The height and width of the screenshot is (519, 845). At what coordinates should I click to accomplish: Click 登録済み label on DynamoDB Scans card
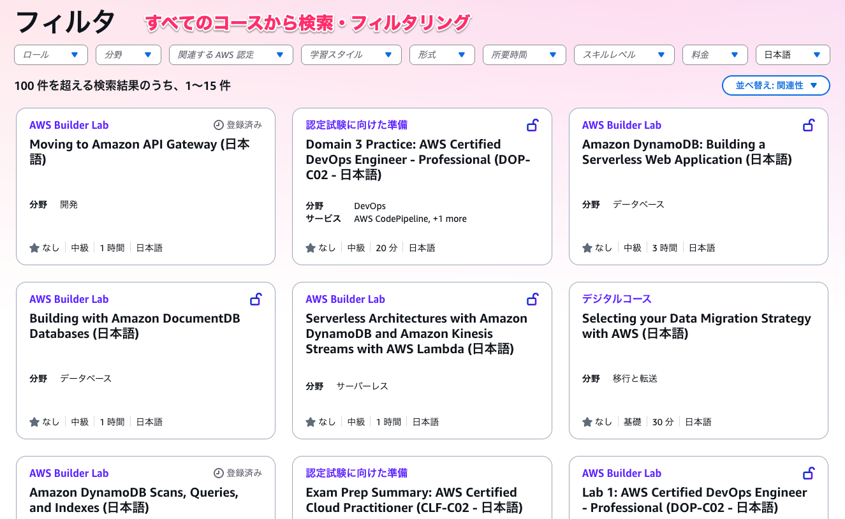coord(244,473)
